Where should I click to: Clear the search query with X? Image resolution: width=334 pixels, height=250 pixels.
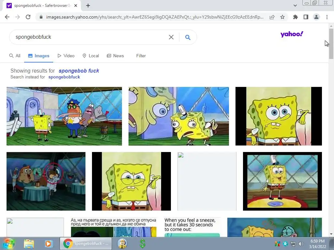pos(171,37)
